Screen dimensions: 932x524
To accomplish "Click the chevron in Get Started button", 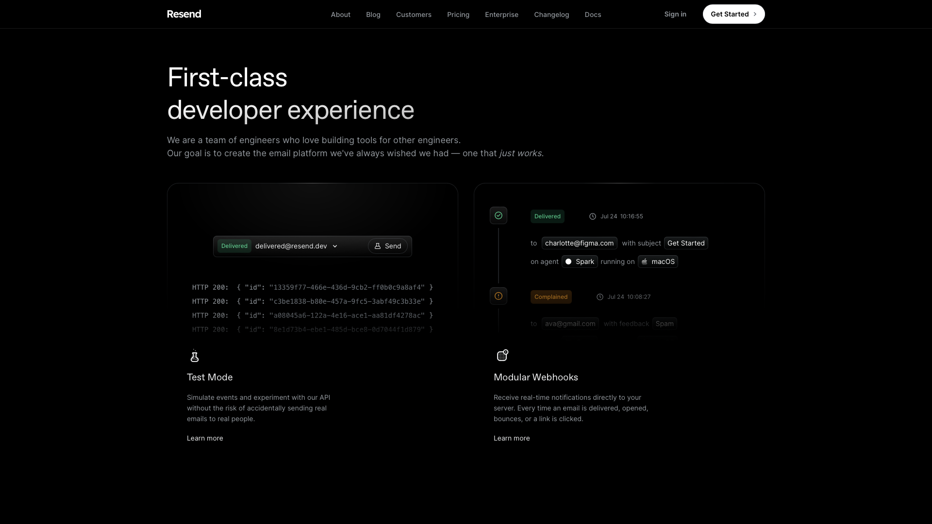I will 755,15.
